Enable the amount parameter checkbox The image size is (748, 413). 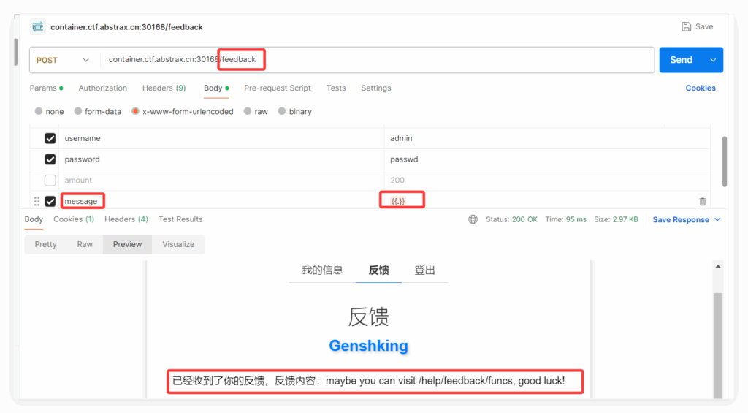(x=50, y=180)
